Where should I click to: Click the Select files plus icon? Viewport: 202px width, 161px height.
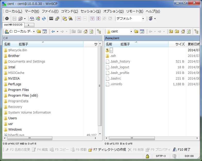click(x=79, y=19)
